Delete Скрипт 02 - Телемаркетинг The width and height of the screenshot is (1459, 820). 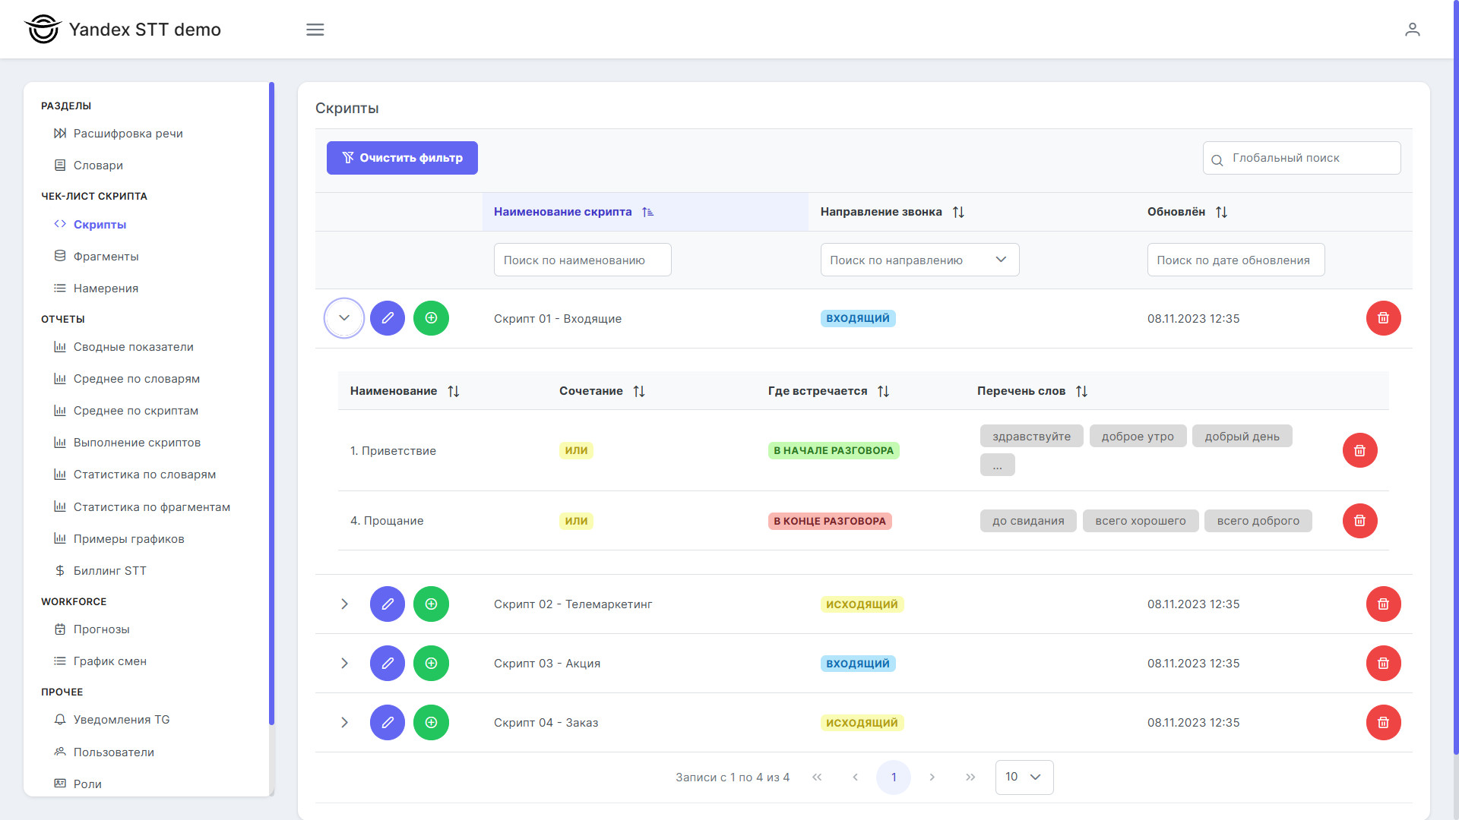(1383, 604)
